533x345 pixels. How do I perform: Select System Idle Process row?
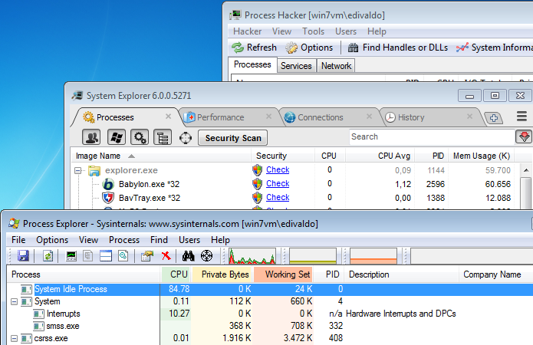(270, 289)
